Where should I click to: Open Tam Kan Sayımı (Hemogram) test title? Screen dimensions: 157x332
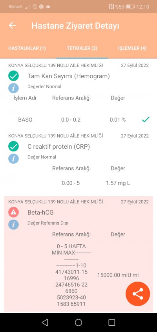click(x=69, y=76)
